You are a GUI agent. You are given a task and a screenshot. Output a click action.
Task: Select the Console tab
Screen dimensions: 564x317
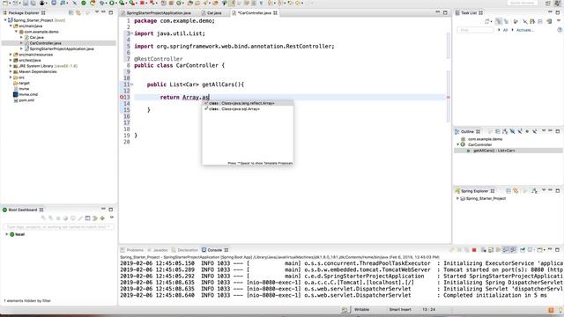click(214, 250)
